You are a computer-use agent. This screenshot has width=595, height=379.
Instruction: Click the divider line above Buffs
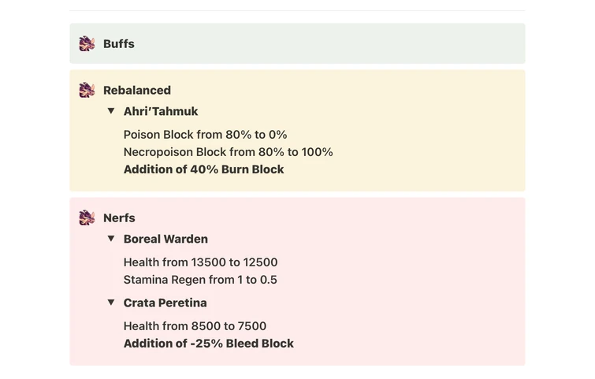(x=297, y=10)
